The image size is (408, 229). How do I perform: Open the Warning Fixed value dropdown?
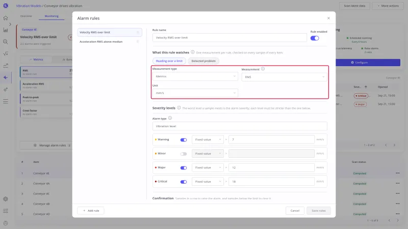(x=208, y=139)
